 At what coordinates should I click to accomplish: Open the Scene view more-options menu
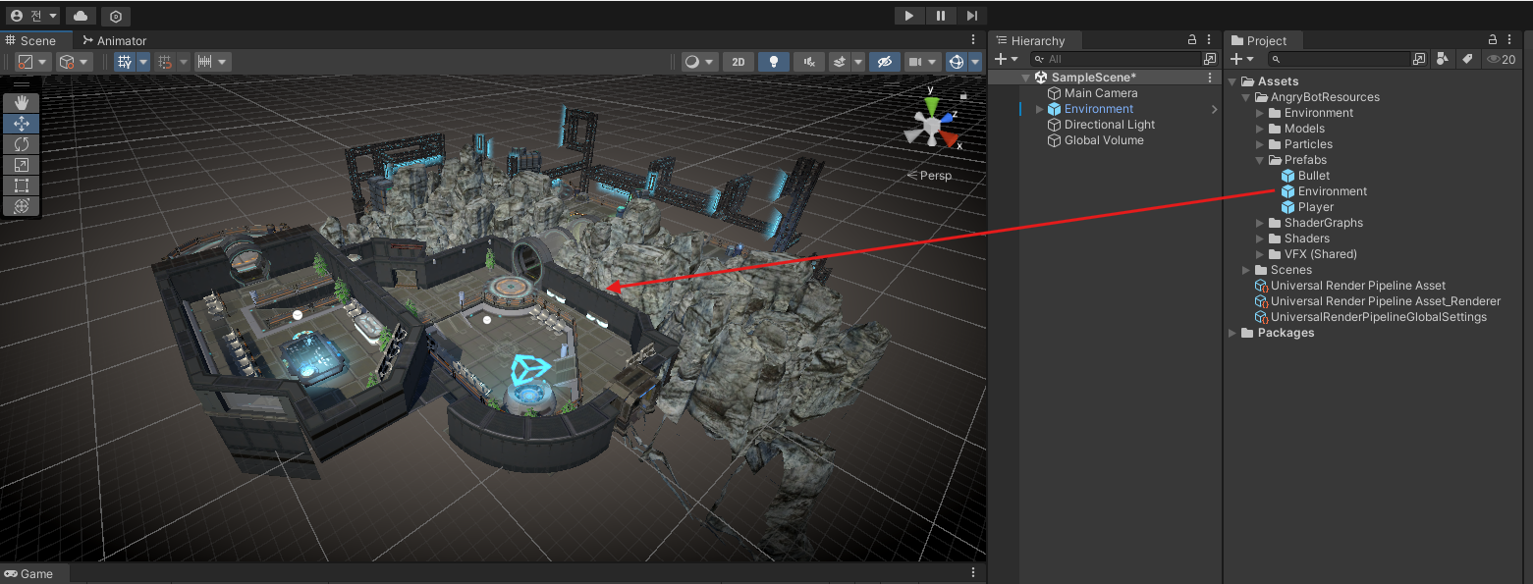(973, 40)
